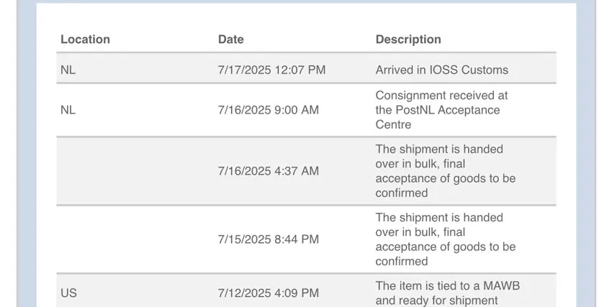Click the 7/17/2025 12:07 PM date
The image size is (612, 307).
pos(271,70)
